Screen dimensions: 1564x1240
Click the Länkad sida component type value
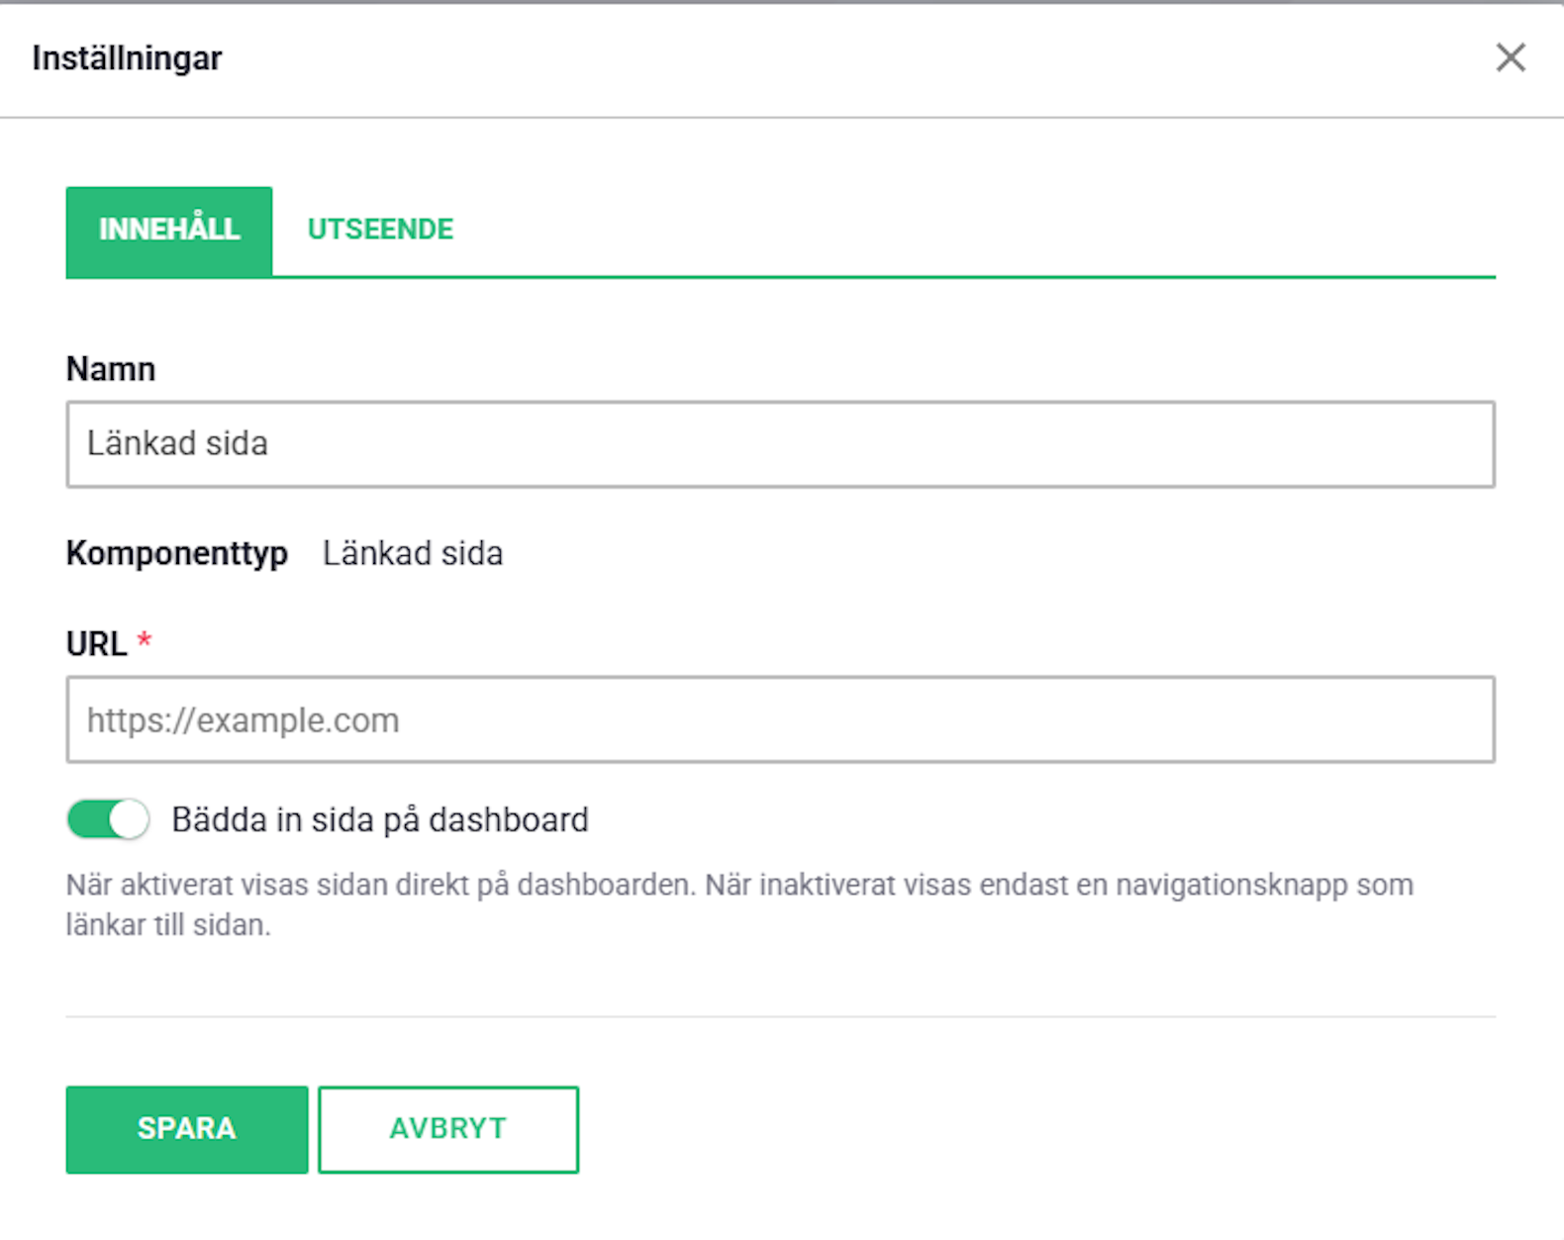[413, 553]
